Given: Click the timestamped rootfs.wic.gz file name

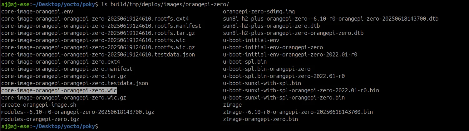Looking at the screenshot, I should (98, 47).
